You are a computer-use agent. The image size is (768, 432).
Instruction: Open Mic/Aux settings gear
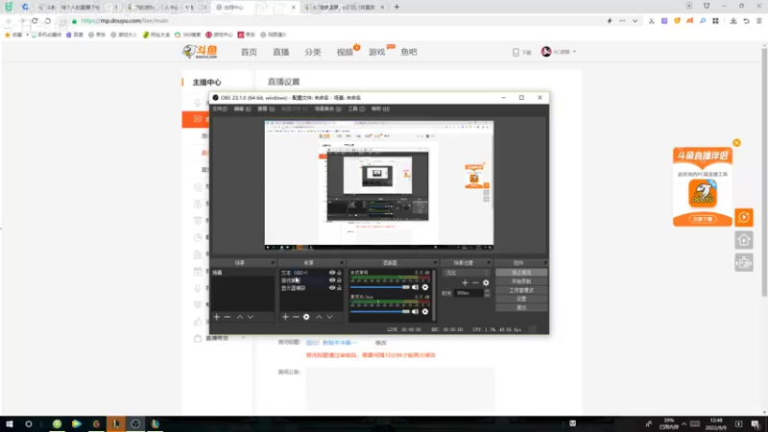point(425,311)
